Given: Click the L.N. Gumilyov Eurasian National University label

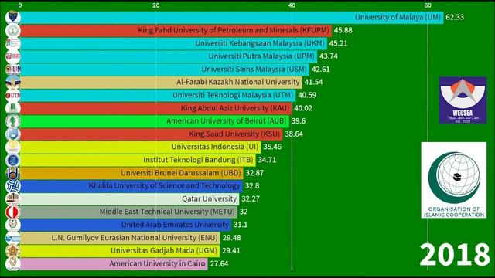Looking at the screenshot, I should [x=135, y=238].
